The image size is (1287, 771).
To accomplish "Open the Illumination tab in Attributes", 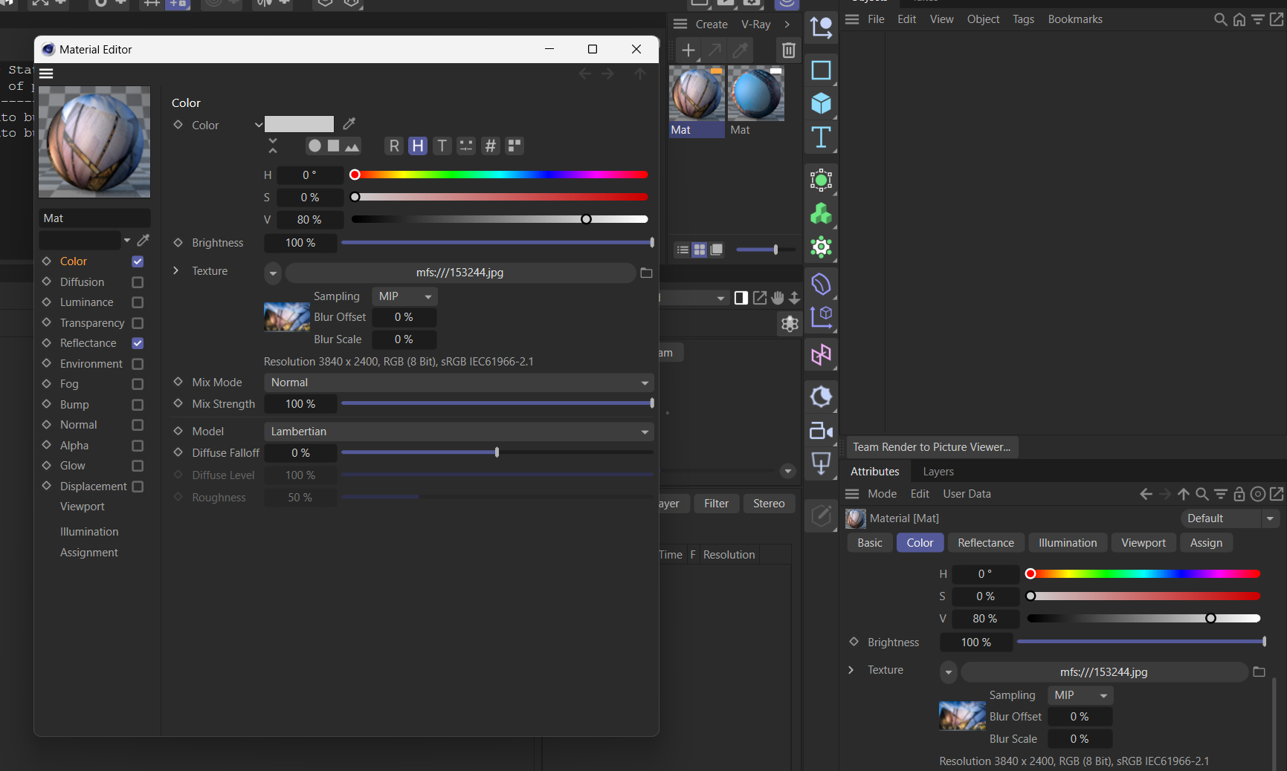I will tap(1067, 543).
